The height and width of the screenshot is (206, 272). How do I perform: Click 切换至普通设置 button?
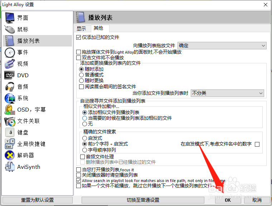coord(143,200)
